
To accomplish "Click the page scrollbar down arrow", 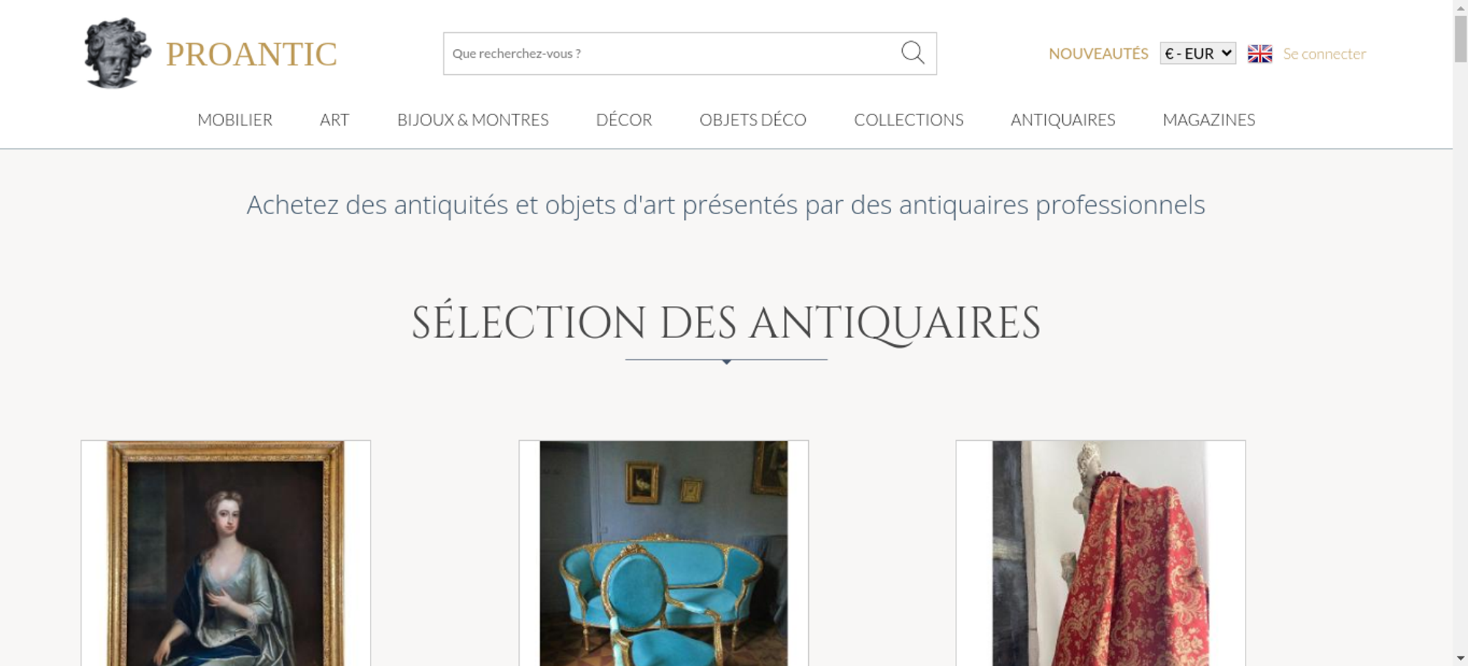I will click(x=1461, y=659).
